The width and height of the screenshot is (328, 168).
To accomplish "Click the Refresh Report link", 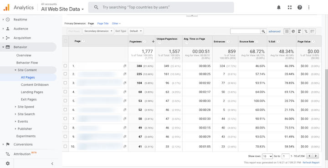I will pos(311,163).
